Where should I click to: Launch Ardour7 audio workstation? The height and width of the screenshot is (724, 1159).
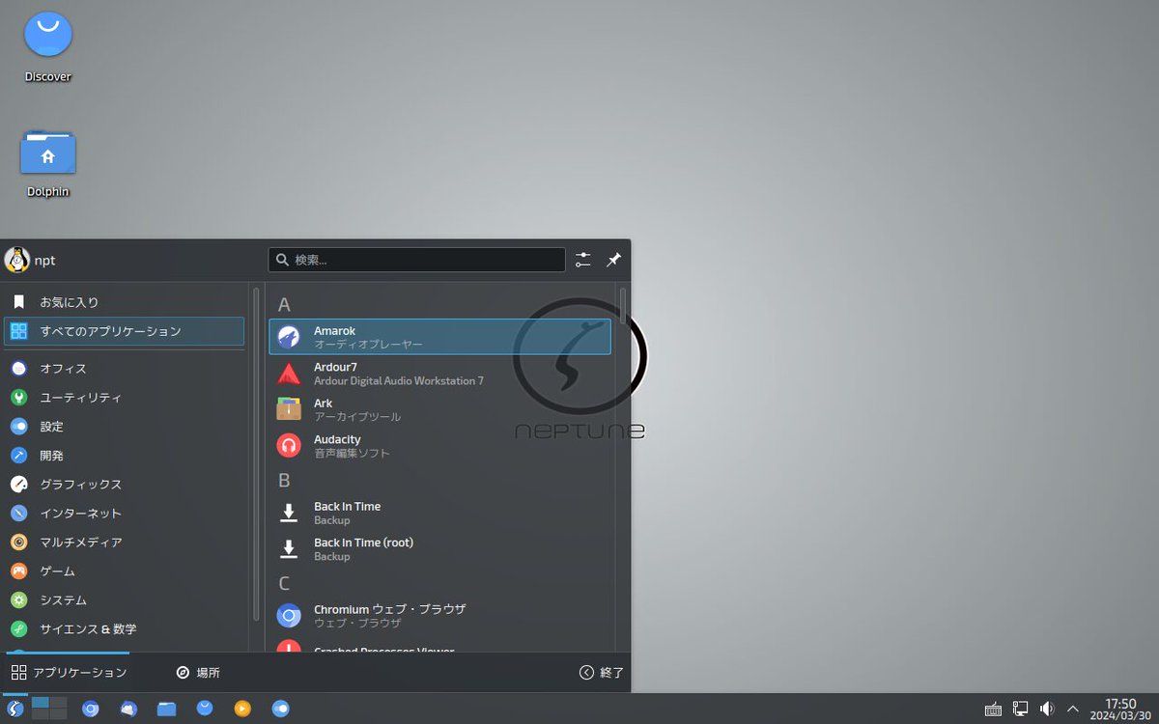[x=439, y=374]
